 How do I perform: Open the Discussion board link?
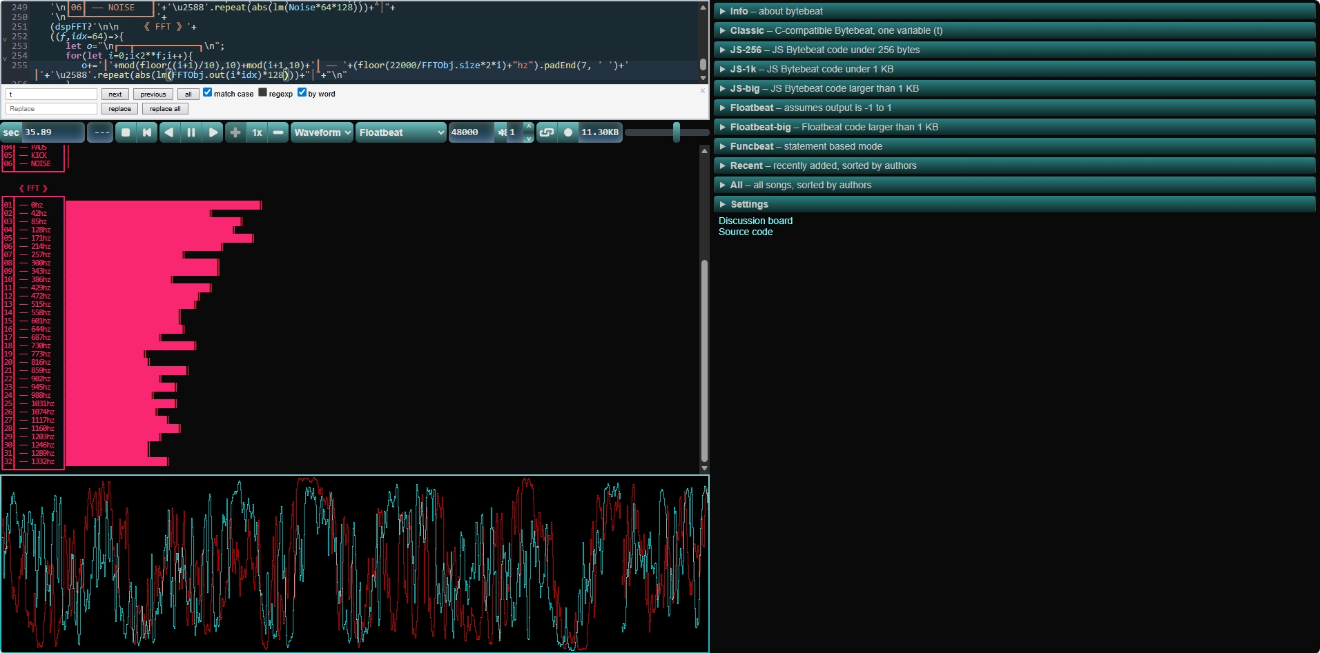755,221
